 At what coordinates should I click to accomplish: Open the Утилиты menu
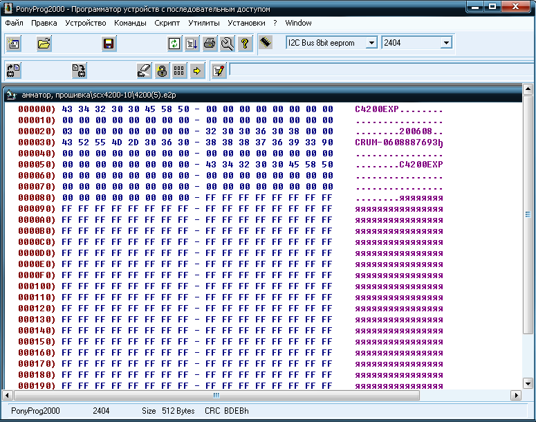(204, 23)
